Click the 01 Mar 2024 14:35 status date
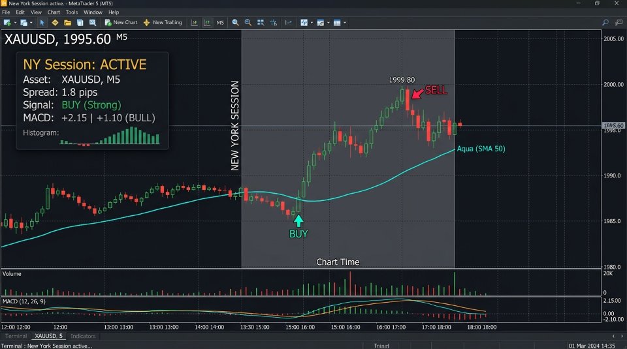Screen dimensions: 627x349 point(592,346)
